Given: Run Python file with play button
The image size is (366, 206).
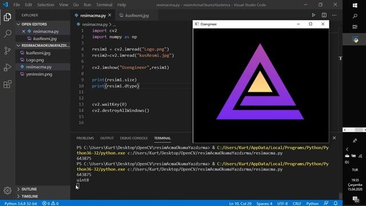Looking at the screenshot, I should pos(313,15).
